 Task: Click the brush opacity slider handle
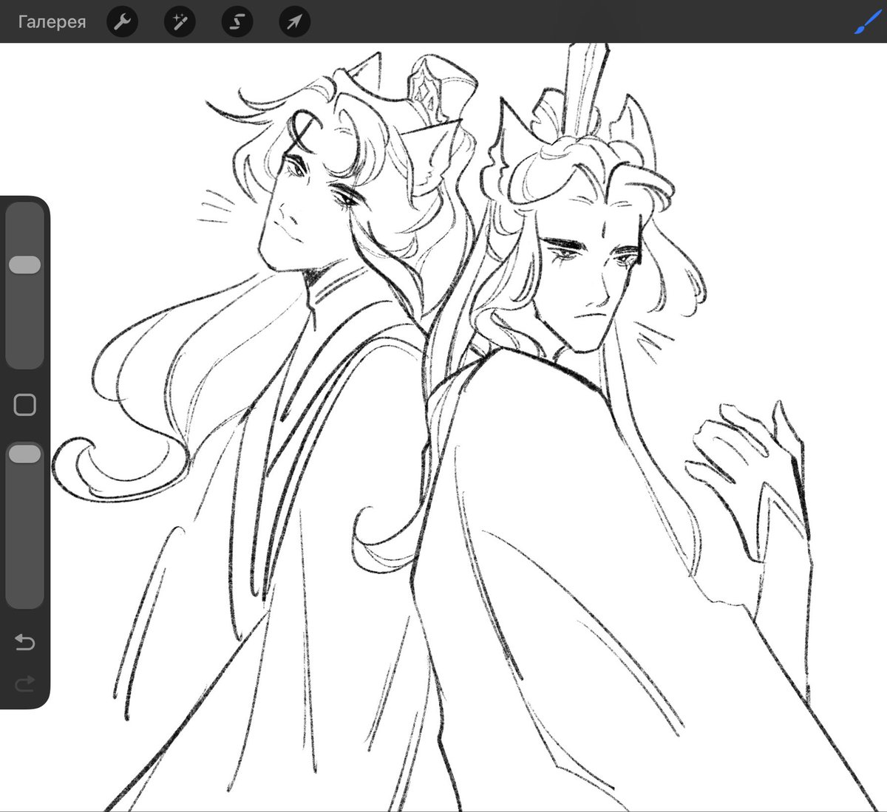25,454
